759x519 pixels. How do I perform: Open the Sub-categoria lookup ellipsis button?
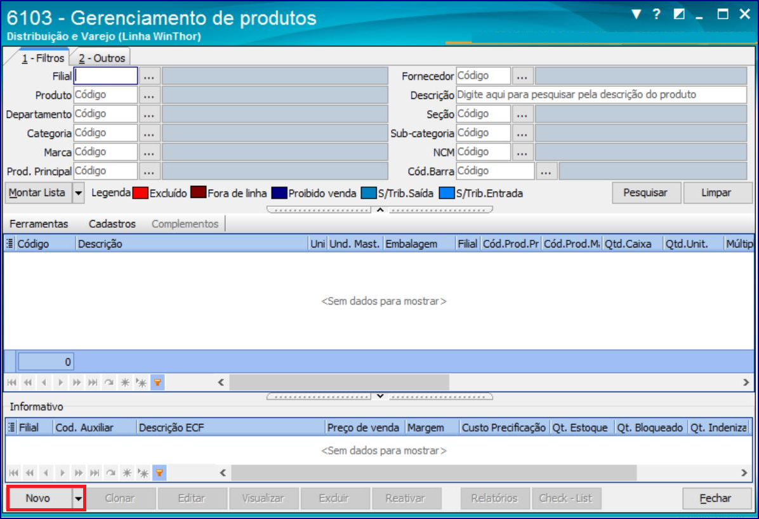[x=522, y=133]
